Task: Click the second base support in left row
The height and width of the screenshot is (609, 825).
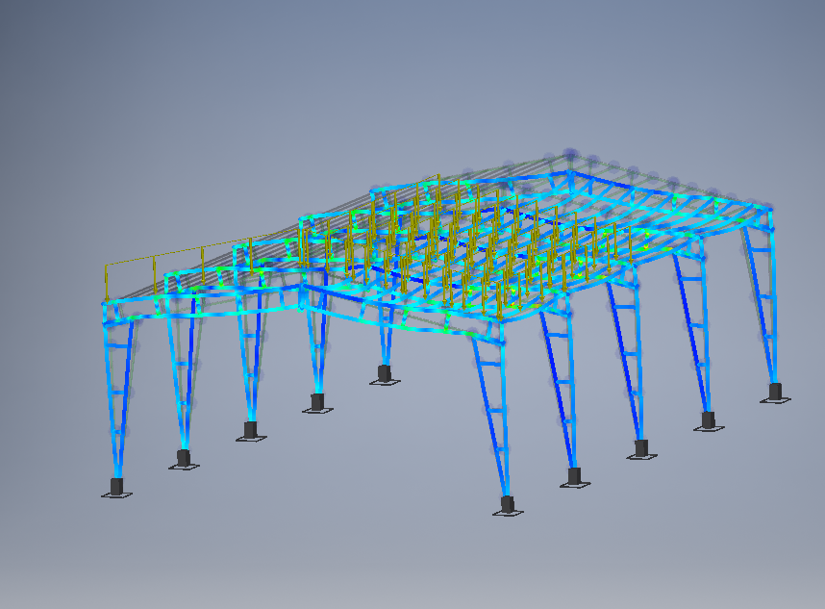Action: pos(184,458)
